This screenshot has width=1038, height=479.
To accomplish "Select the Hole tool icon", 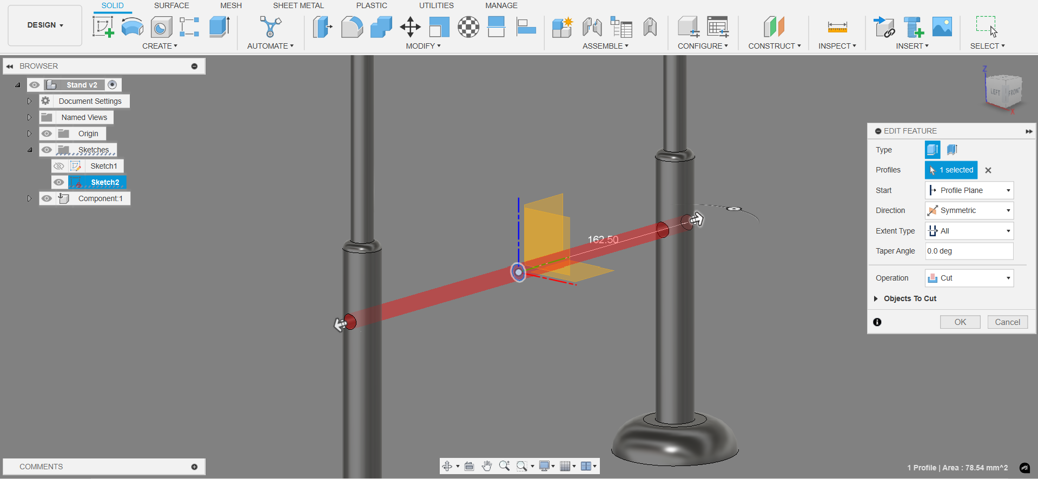I will [161, 27].
